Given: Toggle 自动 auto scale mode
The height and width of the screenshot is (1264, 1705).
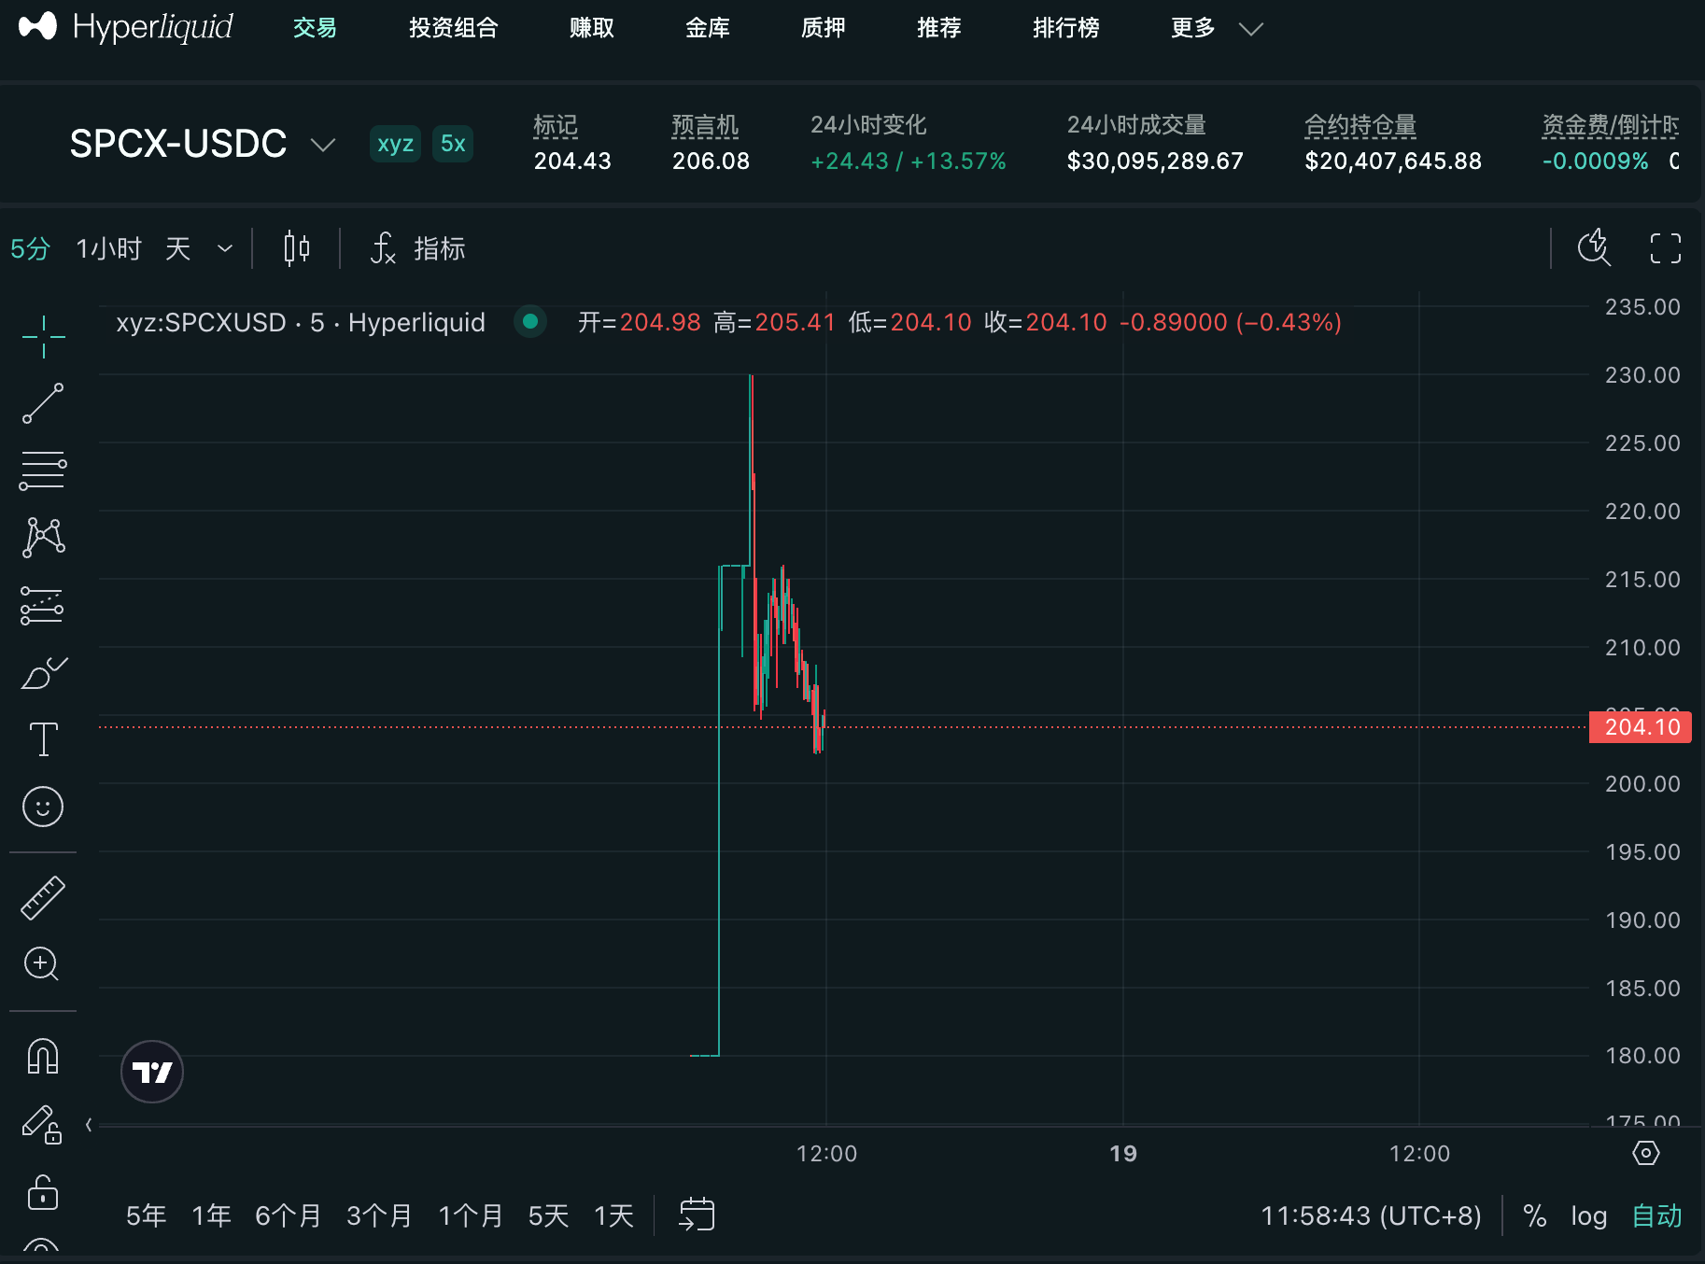Looking at the screenshot, I should click(1656, 1215).
